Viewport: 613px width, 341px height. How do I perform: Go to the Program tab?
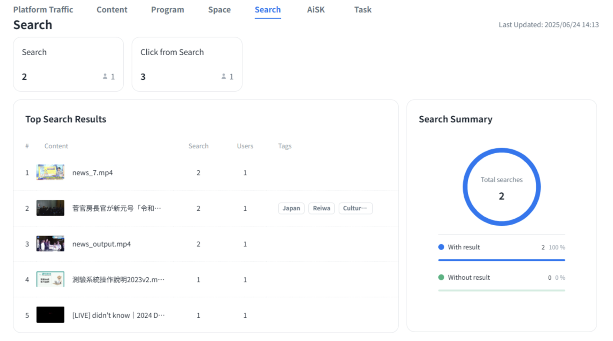(167, 10)
